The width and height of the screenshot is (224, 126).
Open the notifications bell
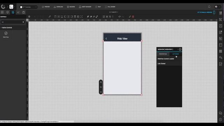tap(209, 7)
